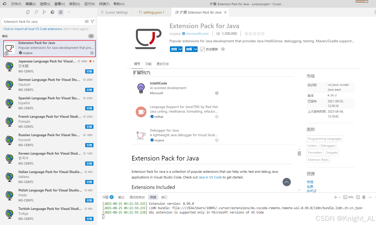Open gear for Language Support for Java item
376x225 pixels.
[x=217, y=117]
